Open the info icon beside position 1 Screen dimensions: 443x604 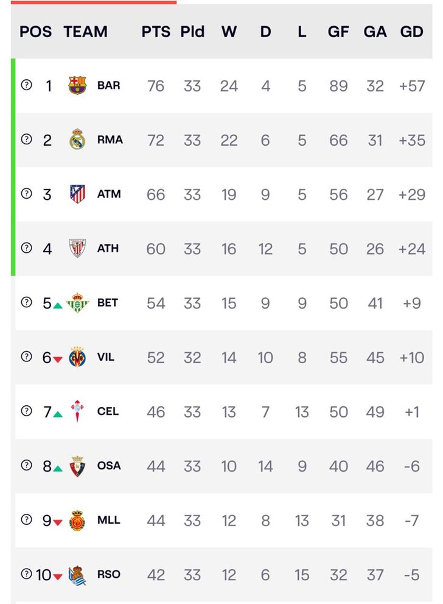[x=26, y=85]
